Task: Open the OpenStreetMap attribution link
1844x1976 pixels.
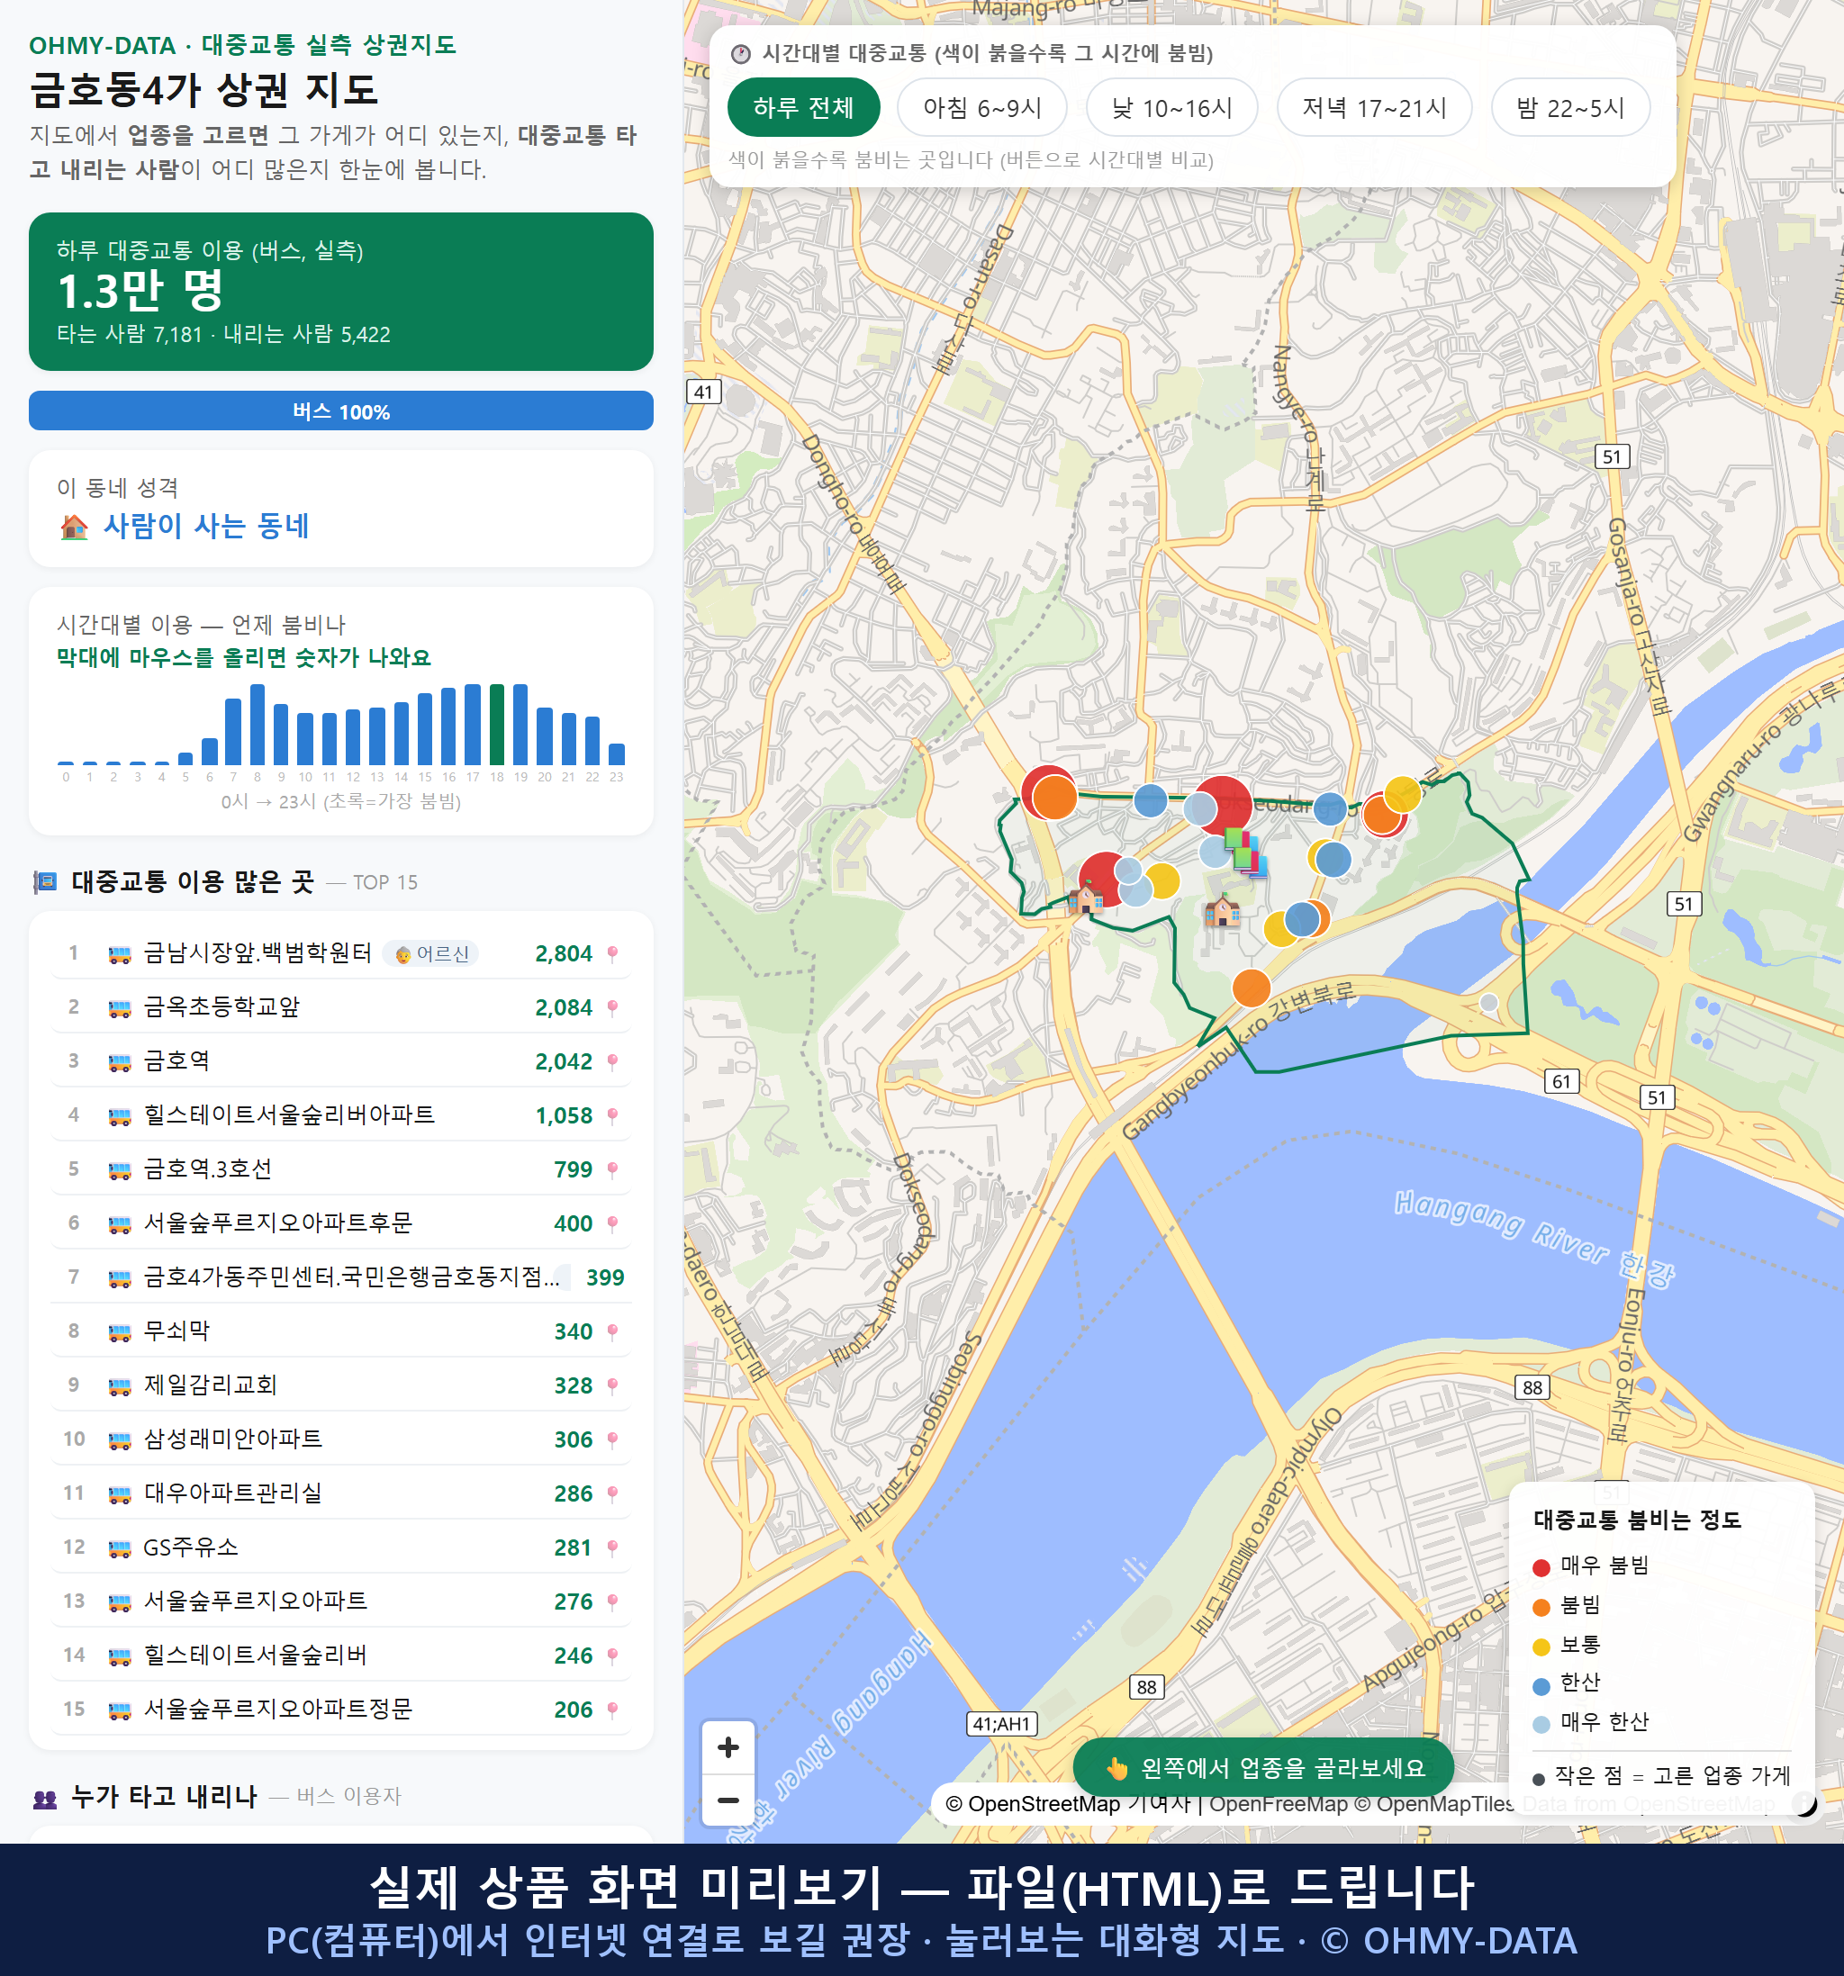Action: (x=1032, y=1803)
